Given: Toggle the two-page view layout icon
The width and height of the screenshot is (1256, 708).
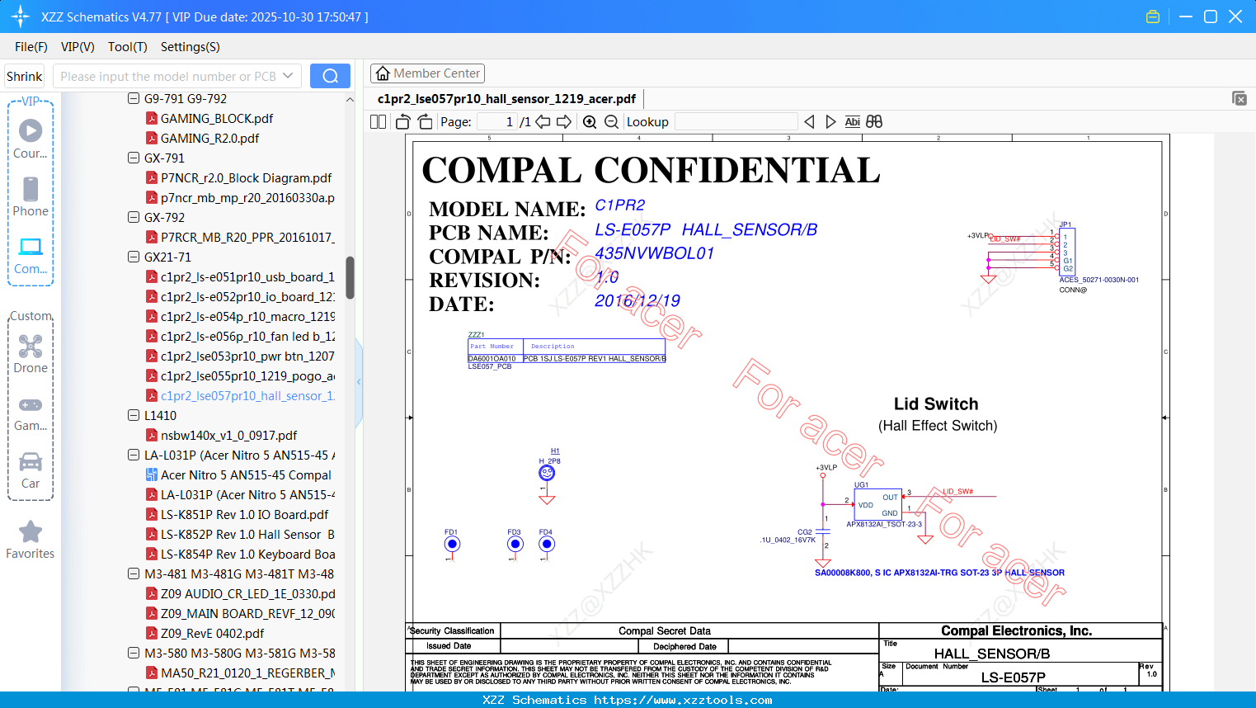Looking at the screenshot, I should 379,122.
